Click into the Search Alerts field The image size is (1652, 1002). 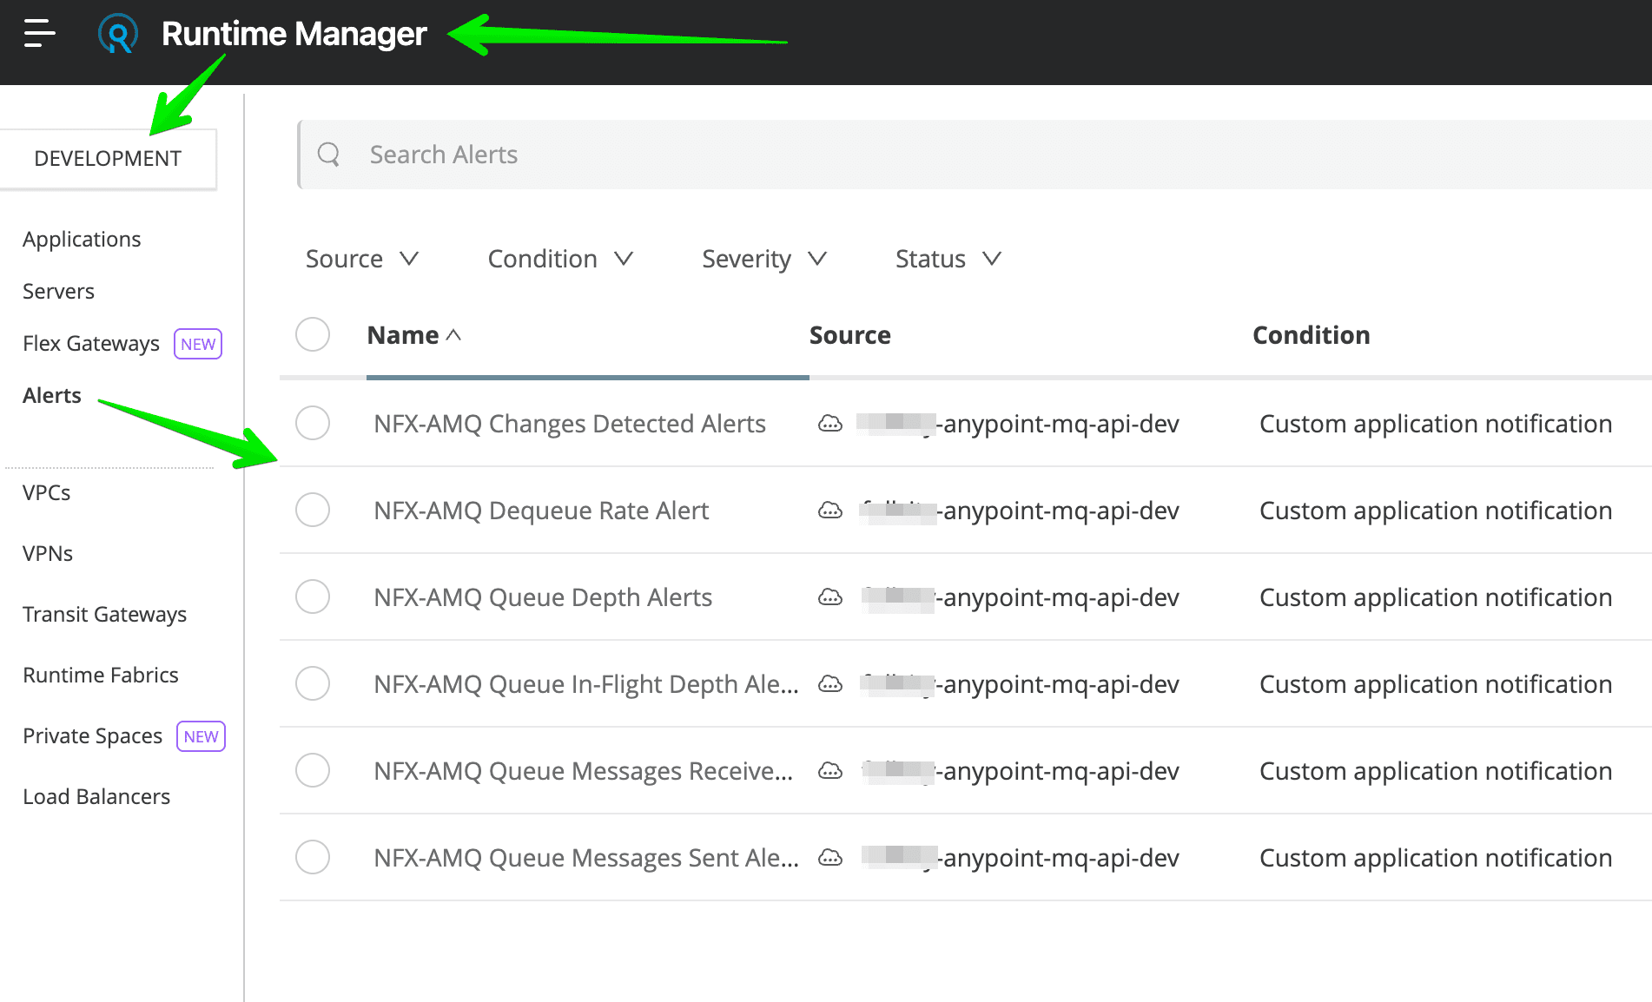pos(975,155)
